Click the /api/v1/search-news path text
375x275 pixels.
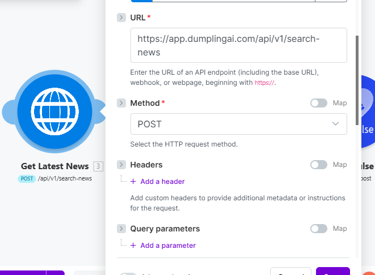[65, 179]
